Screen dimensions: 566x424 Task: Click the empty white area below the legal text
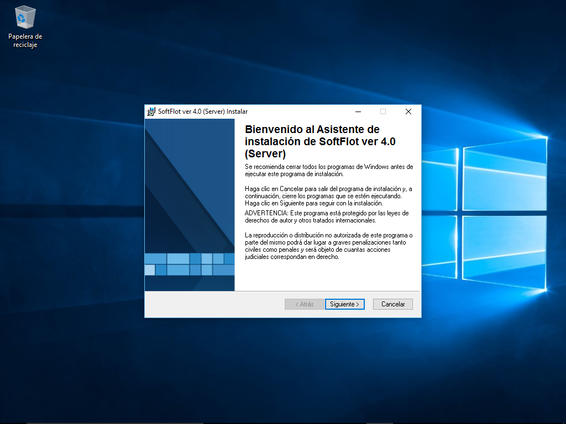[x=326, y=275]
